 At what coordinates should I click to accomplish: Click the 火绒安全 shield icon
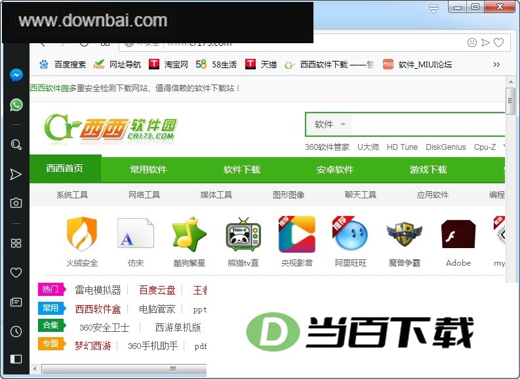(82, 234)
